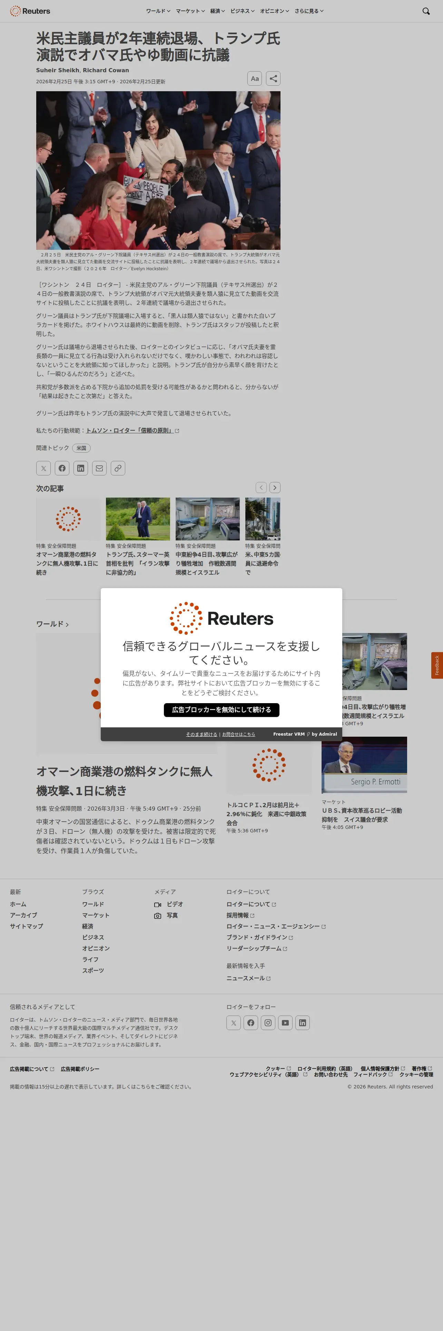Open ブランド・ガイドライン footer link

pos(260,937)
